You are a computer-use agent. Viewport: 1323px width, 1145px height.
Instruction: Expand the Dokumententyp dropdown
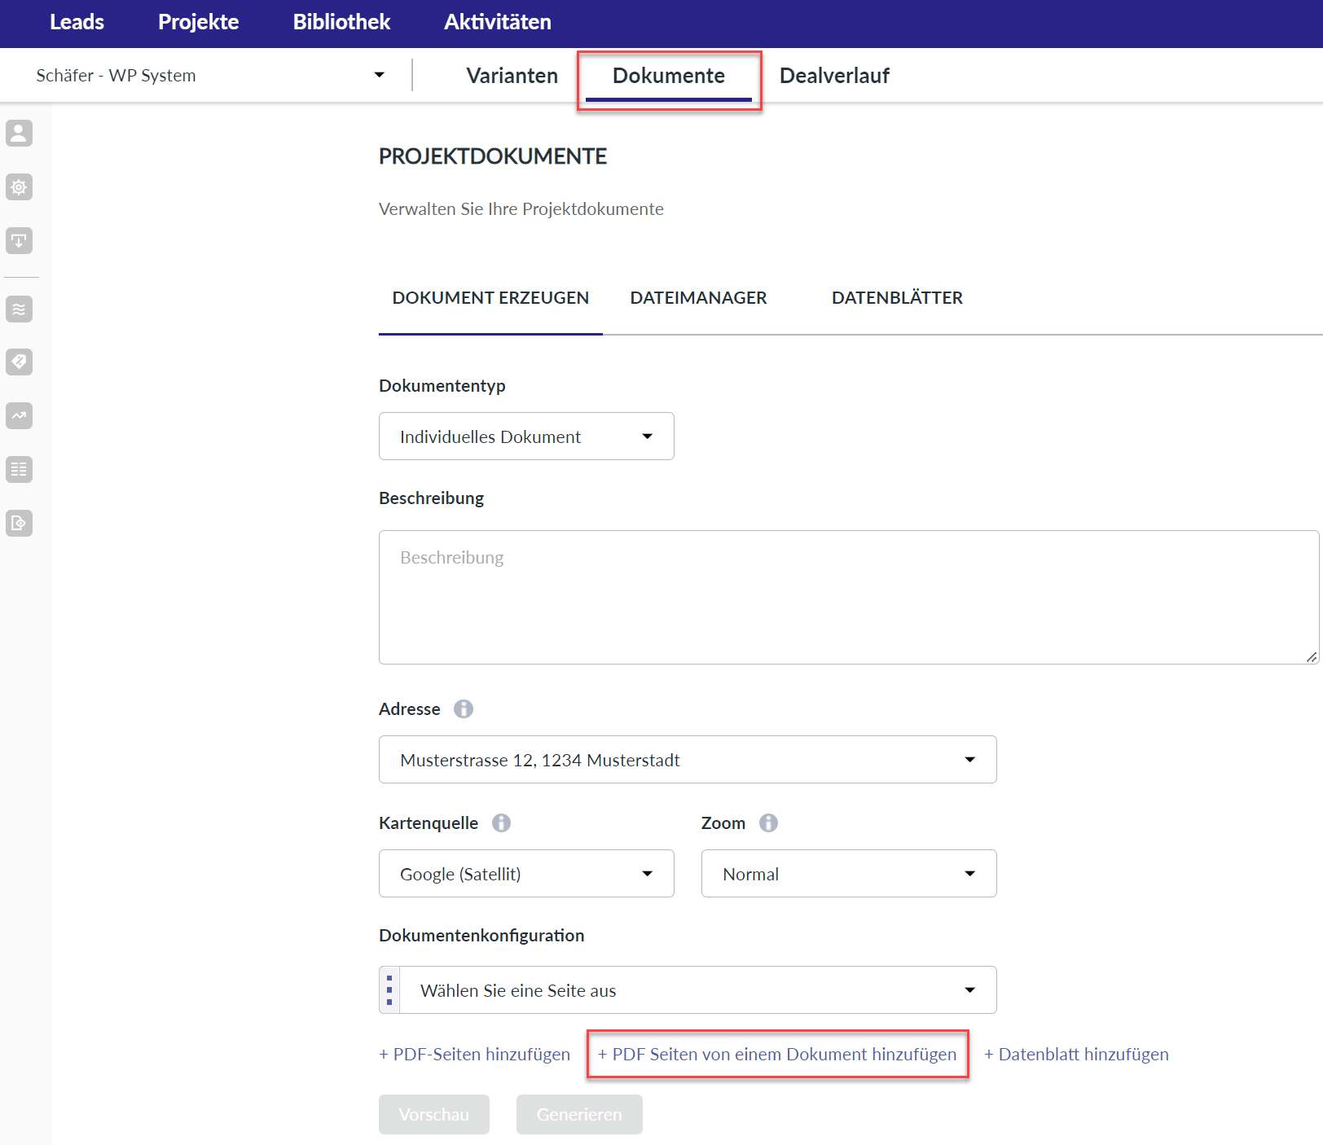526,437
